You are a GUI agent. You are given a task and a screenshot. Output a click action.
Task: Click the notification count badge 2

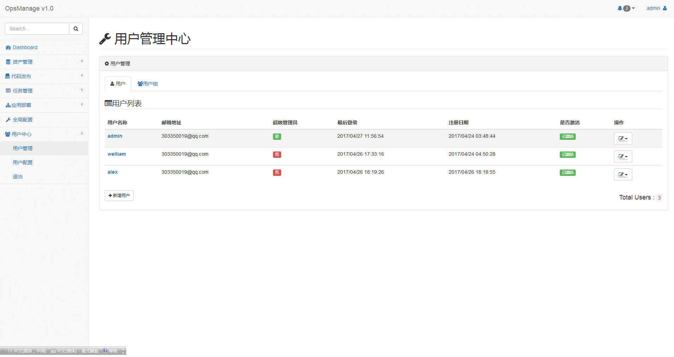click(x=627, y=8)
